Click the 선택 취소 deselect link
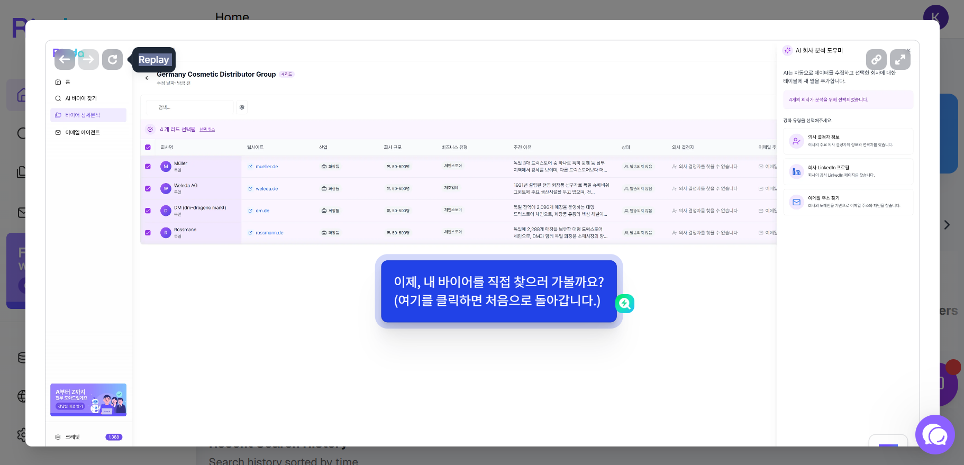 [x=207, y=130]
